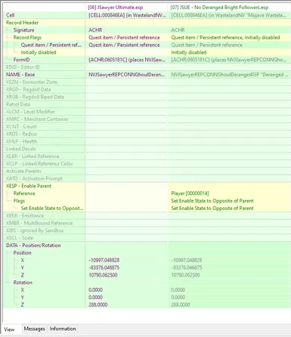Viewport: 291px width, 337px height.
Task: Select the FormID row label
Action: pos(21,60)
